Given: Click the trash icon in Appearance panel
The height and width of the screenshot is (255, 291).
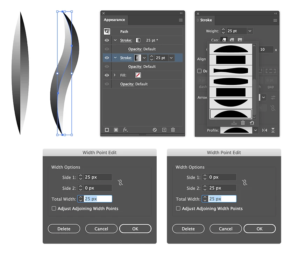Looking at the screenshot, I should (173, 130).
